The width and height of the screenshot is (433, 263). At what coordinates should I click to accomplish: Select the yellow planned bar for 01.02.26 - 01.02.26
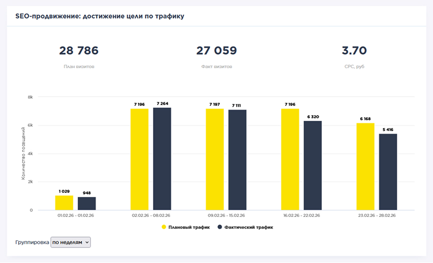64,203
